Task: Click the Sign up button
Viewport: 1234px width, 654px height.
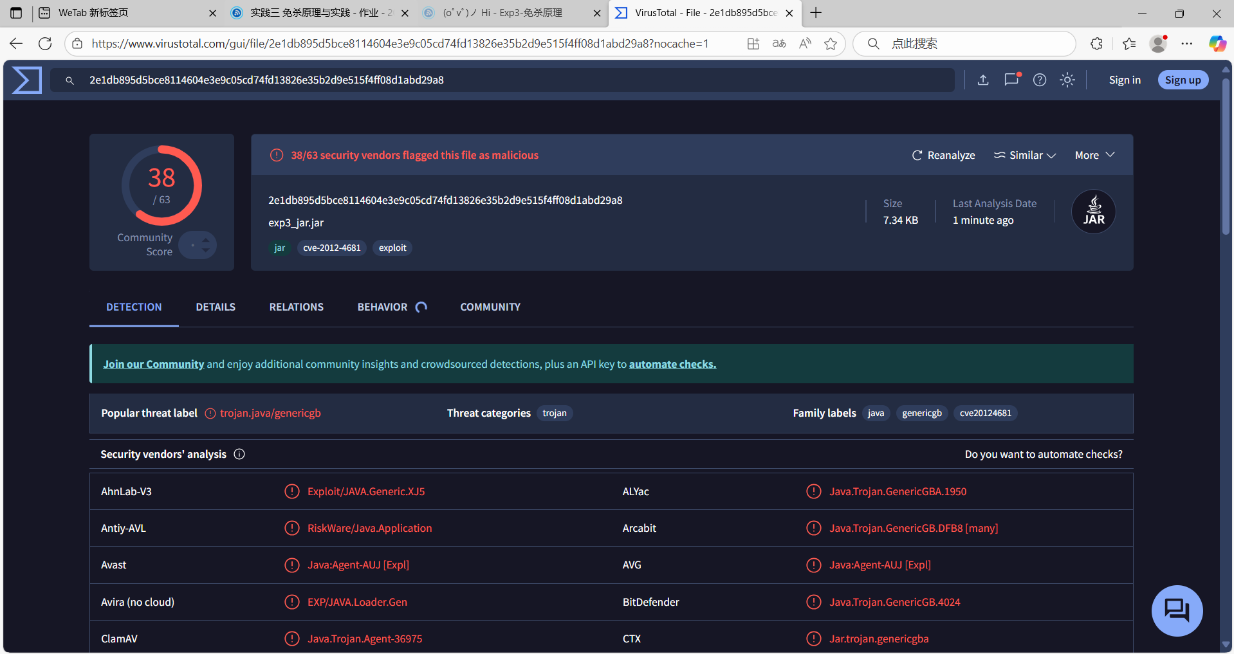Action: pyautogui.click(x=1183, y=80)
